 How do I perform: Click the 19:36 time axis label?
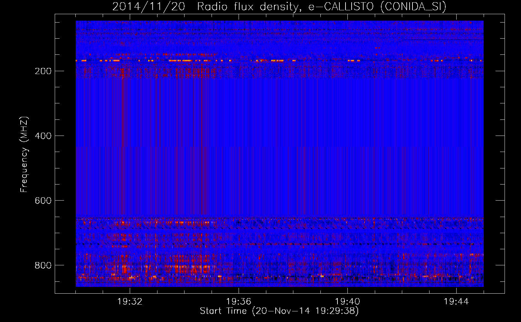pos(239,302)
